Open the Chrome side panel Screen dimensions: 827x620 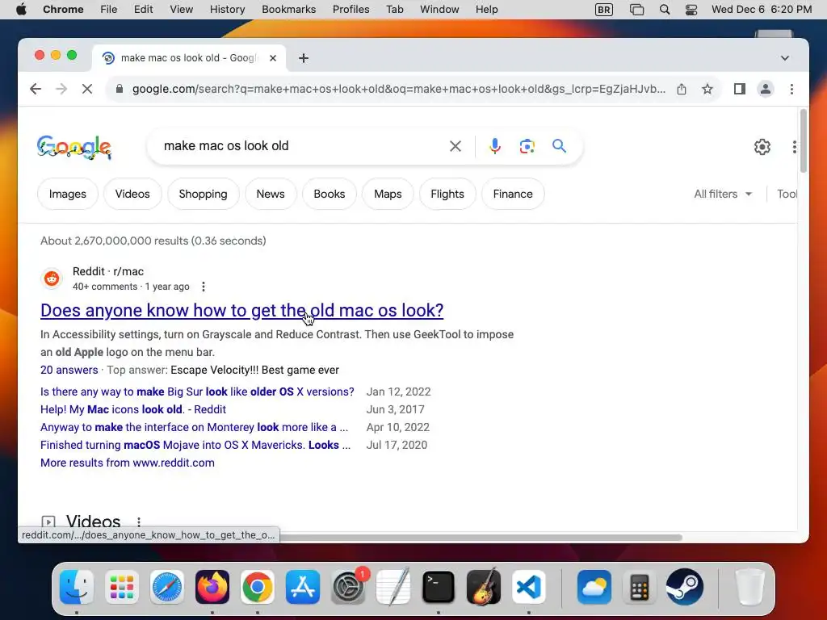pyautogui.click(x=740, y=89)
